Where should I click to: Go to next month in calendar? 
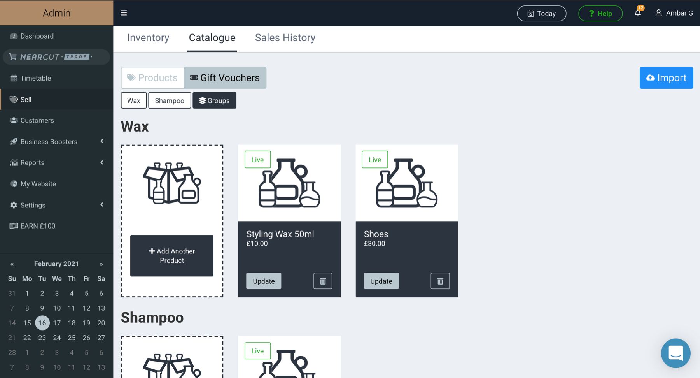[x=101, y=264]
